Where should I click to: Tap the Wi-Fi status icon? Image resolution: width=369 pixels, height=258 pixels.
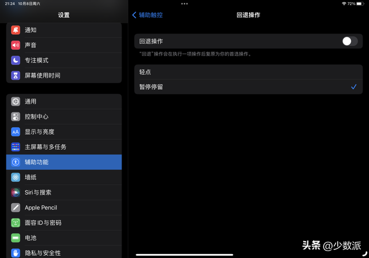(x=344, y=4)
